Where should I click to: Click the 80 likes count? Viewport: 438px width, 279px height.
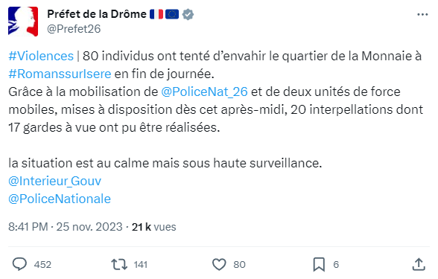[x=239, y=265]
